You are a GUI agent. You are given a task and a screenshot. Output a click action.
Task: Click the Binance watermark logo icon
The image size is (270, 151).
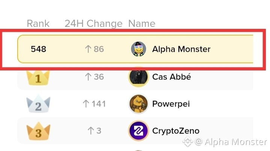187,142
